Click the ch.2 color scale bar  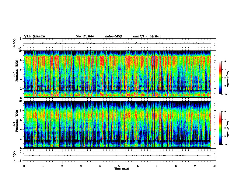click(220, 128)
